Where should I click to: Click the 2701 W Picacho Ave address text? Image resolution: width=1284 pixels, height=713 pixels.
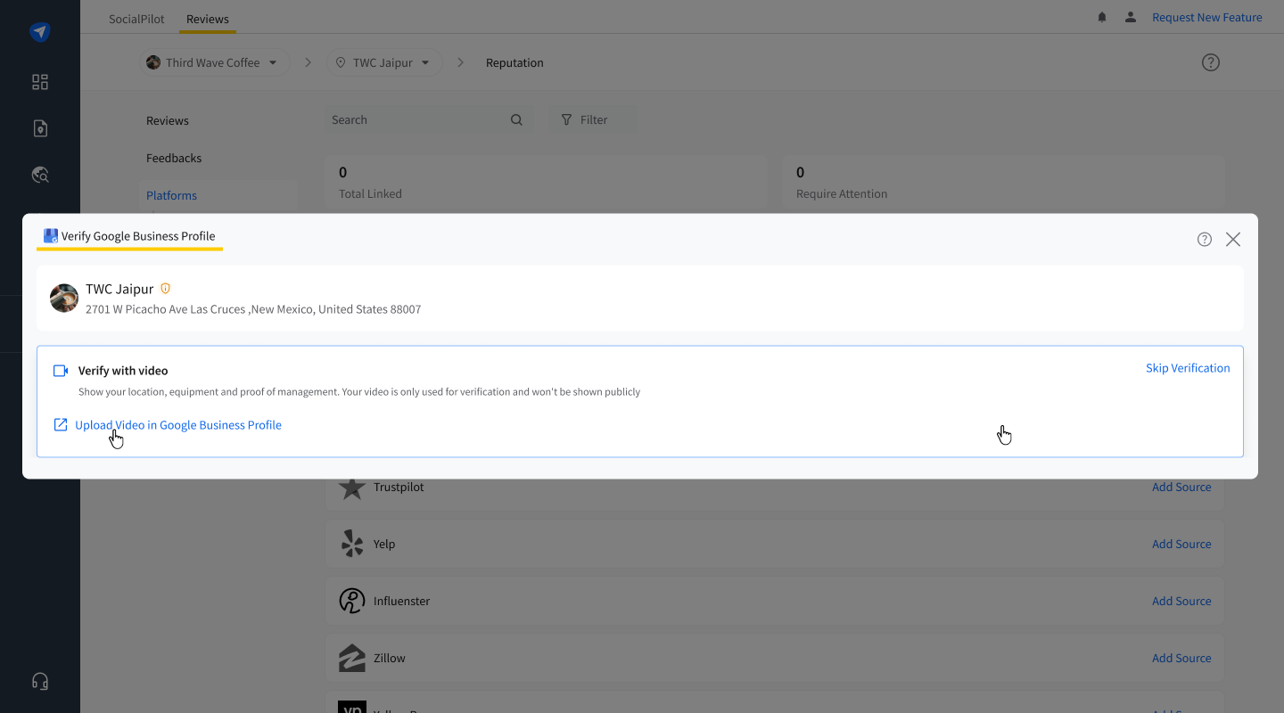point(253,309)
